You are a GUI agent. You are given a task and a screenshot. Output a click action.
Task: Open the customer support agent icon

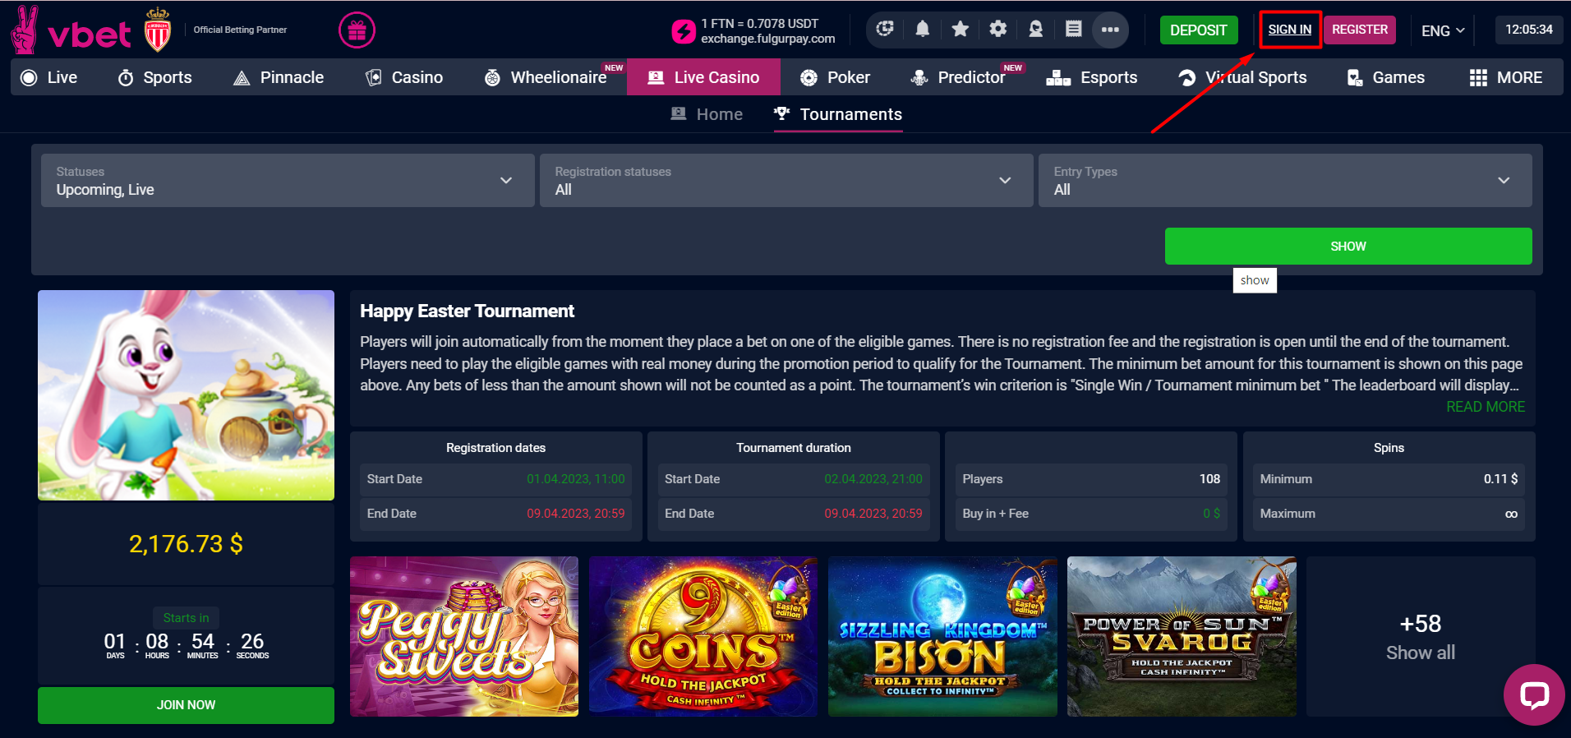[x=1035, y=30]
